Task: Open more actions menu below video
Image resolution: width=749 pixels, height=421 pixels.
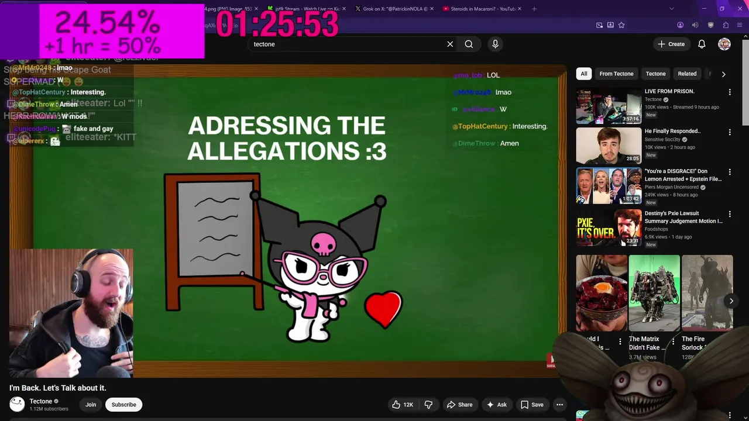Action: click(559, 405)
